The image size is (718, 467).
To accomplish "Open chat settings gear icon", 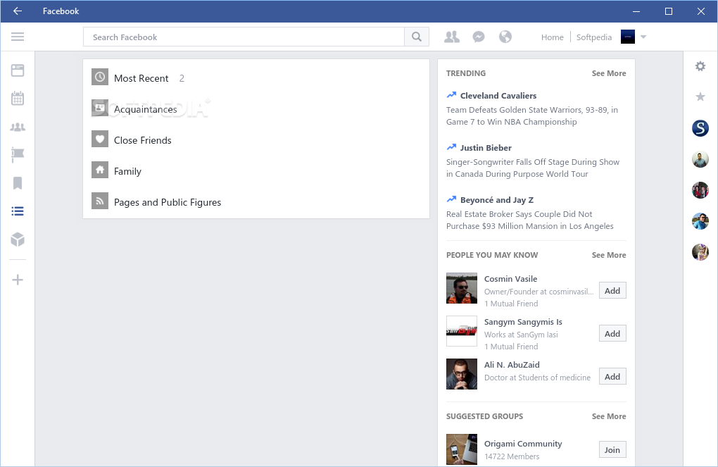I will (x=700, y=66).
